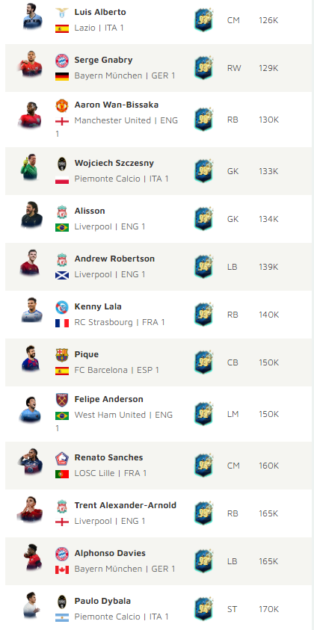Screen dimensions: 314x630
Task: Click the LOSC Lille club crest
Action: point(62,458)
